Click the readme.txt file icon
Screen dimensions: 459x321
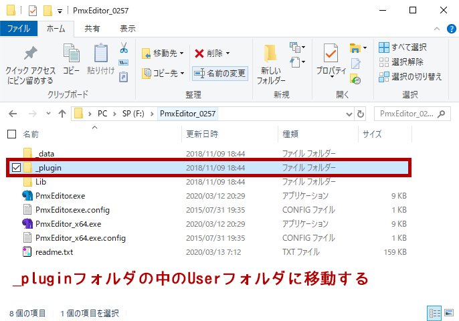coord(27,252)
